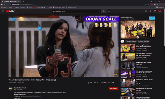Open the YouTube apps grid

click(x=151, y=11)
